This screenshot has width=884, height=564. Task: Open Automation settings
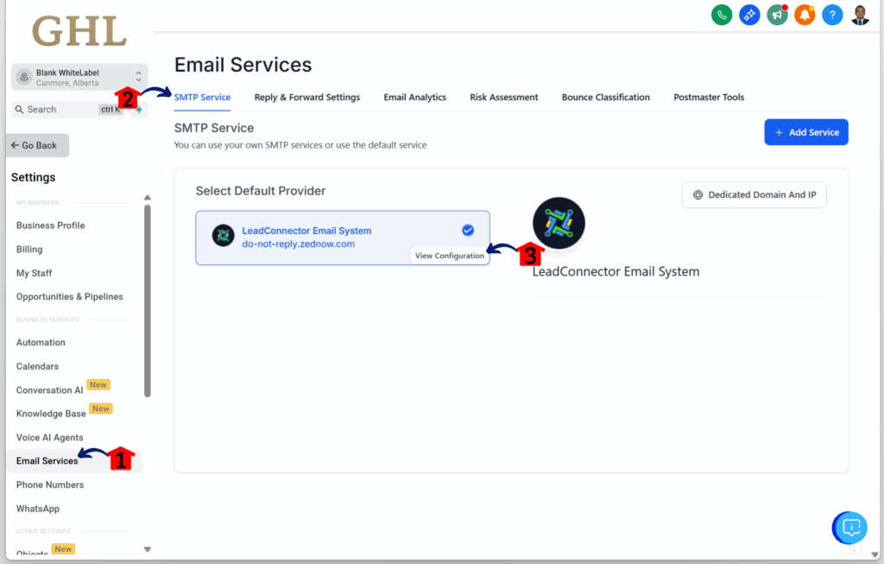click(x=41, y=342)
